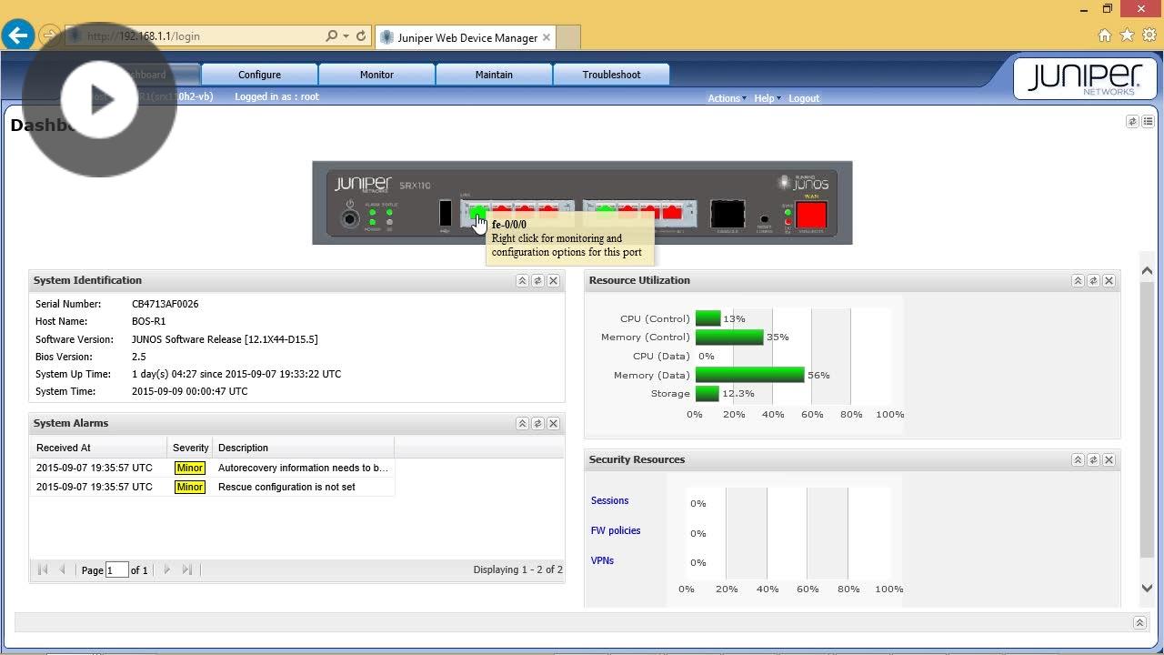Switch to the Monitor tab
This screenshot has width=1164, height=655.
point(376,74)
